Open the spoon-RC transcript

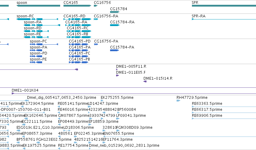coord(37,19)
